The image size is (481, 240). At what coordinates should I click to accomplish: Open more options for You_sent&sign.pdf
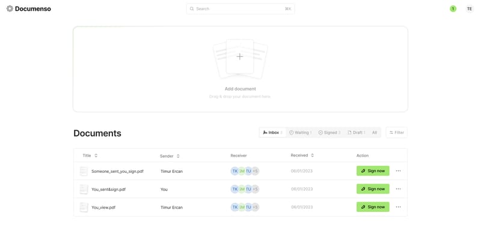click(x=398, y=189)
